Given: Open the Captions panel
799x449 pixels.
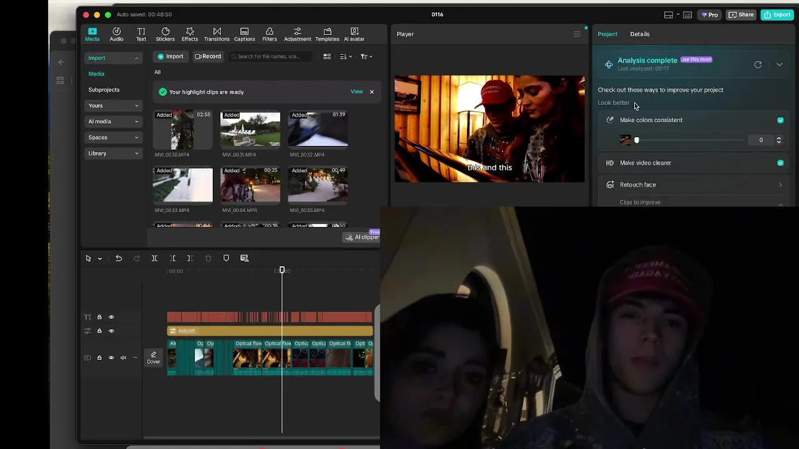Looking at the screenshot, I should [244, 34].
